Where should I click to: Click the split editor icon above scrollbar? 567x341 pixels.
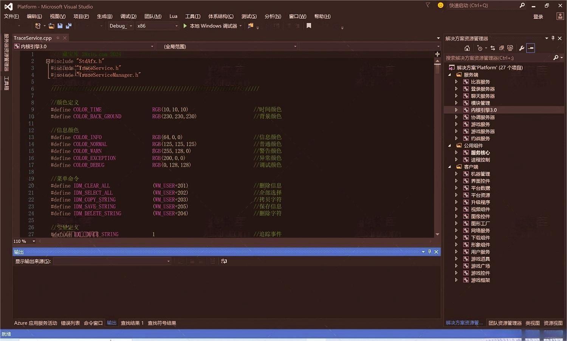[437, 54]
